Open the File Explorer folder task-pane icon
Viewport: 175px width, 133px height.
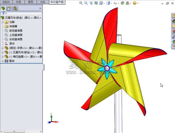tap(173, 26)
